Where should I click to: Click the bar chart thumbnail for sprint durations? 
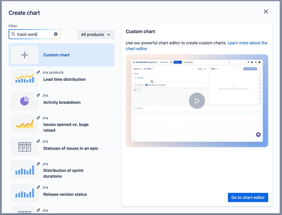(25, 170)
